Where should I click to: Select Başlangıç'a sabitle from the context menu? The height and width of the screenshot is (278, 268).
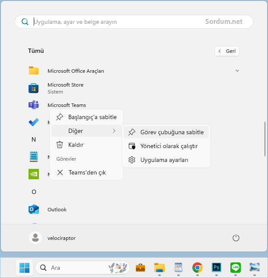pos(86,117)
